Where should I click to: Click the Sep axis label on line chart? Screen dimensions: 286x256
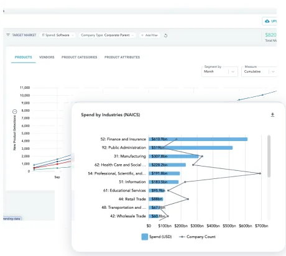tap(57, 177)
